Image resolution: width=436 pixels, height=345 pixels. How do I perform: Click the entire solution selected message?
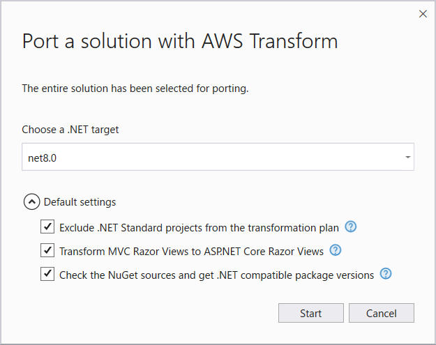coord(135,89)
